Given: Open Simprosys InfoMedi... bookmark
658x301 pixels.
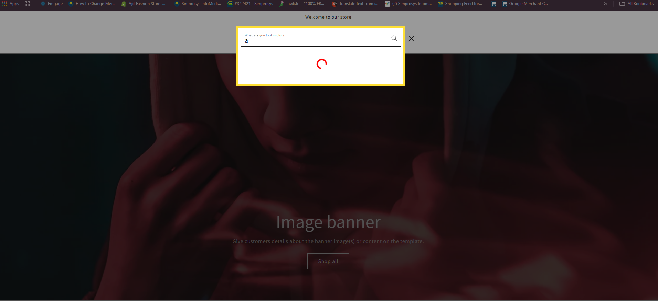Looking at the screenshot, I should click(198, 4).
